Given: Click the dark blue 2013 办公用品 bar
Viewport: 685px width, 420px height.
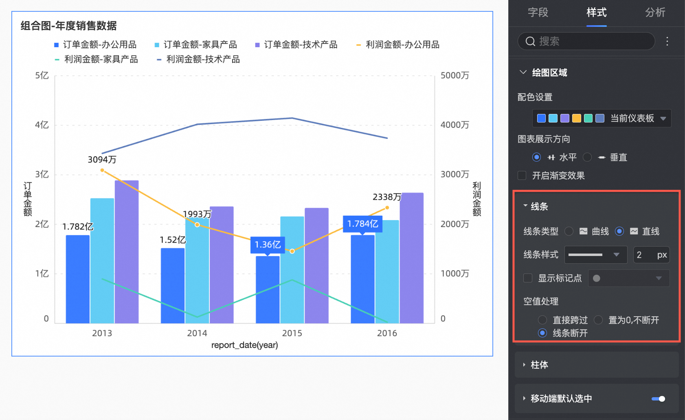Looking at the screenshot, I should tap(78, 279).
